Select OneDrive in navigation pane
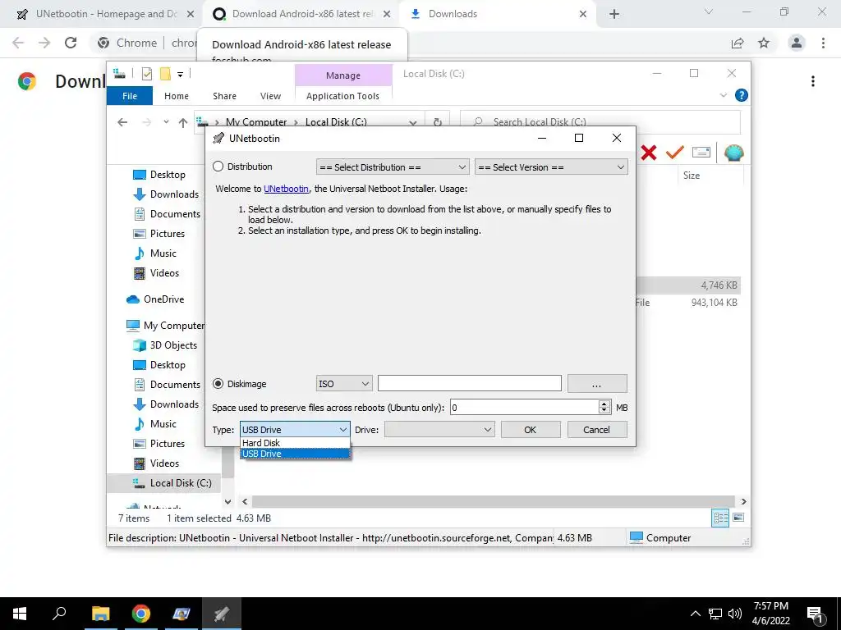This screenshot has height=630, width=841. point(155,299)
